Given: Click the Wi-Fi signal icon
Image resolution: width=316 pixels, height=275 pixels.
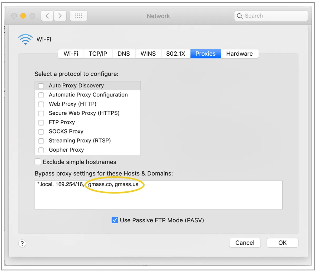Looking at the screenshot, I should (x=26, y=39).
